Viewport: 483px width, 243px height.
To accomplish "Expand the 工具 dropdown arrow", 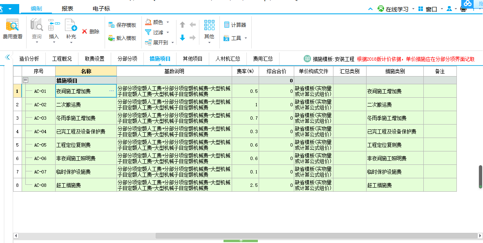I will pyautogui.click(x=246, y=38).
